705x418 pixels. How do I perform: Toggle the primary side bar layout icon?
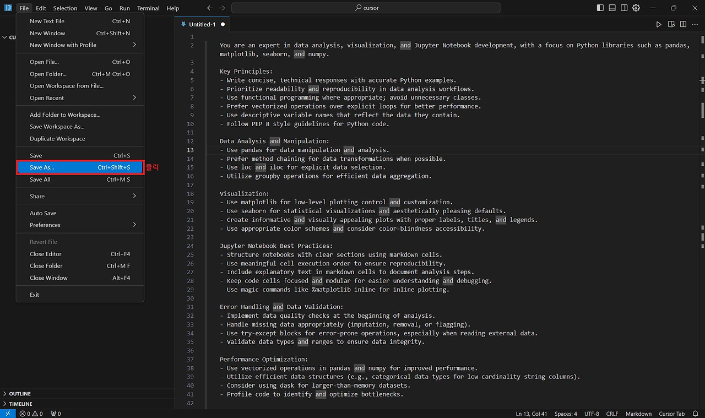[600, 8]
